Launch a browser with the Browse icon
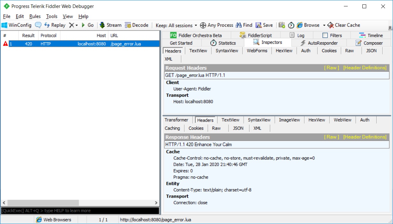 tap(308, 25)
